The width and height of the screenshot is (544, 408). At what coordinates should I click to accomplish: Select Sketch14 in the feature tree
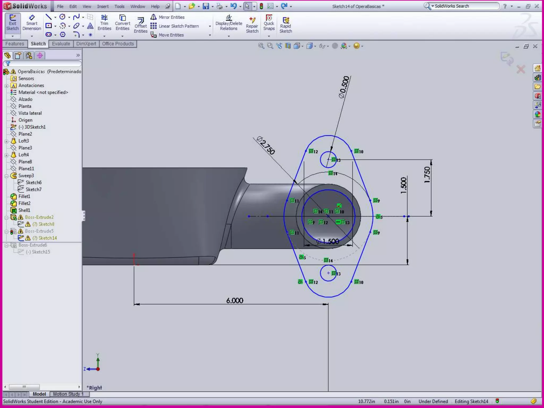point(48,238)
